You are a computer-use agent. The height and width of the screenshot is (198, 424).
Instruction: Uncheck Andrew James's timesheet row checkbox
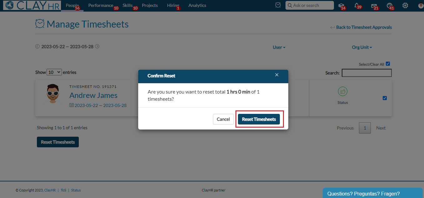[x=385, y=98]
